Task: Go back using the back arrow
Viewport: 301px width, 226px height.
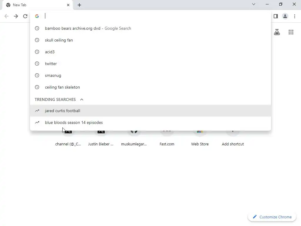Action: pos(6,16)
